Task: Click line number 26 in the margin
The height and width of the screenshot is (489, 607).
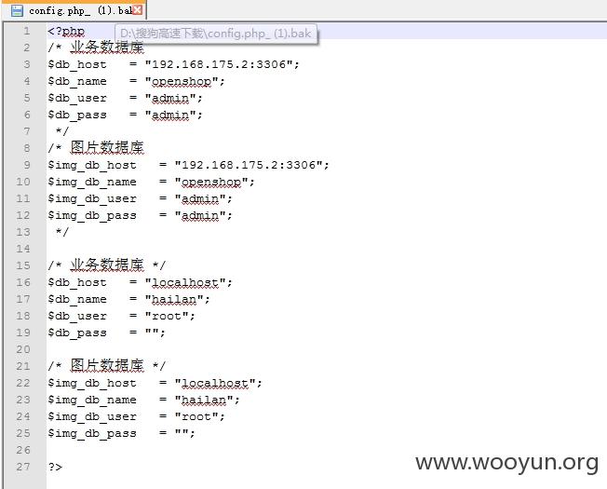Action: pos(23,450)
